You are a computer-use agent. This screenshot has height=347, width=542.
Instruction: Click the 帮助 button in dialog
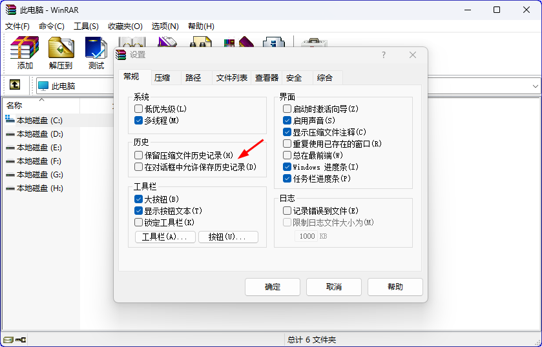pyautogui.click(x=395, y=287)
